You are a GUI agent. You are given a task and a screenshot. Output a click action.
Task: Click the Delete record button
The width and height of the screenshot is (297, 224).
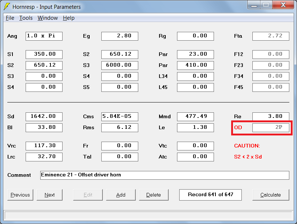coord(154,195)
